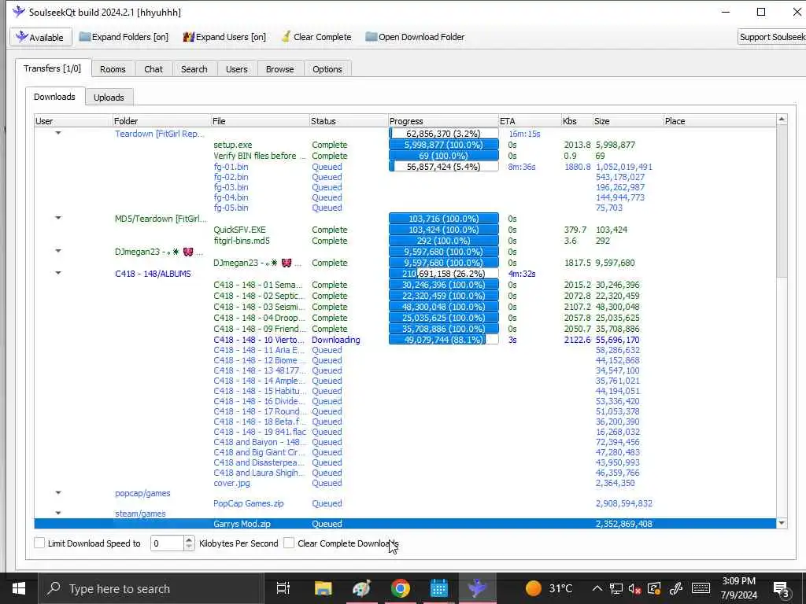Select the fg-05.bin file
The width and height of the screenshot is (806, 604).
coord(231,208)
